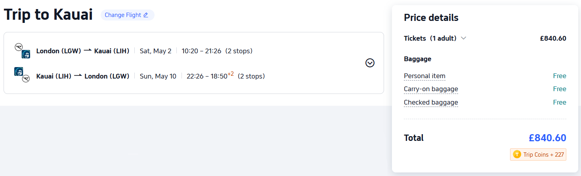Click the red +2 day arrival indicator

pyautogui.click(x=231, y=74)
